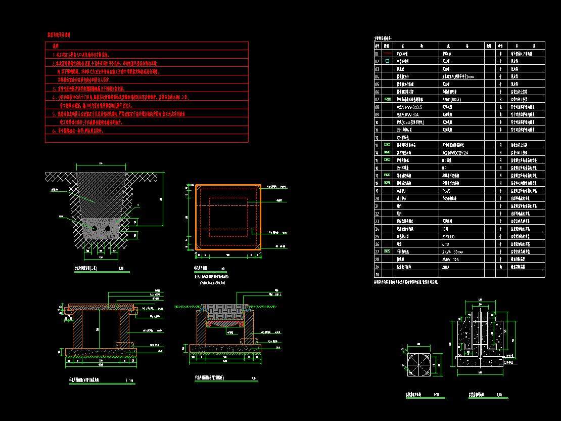Screen dimensions: 561x421
Task: Click the 3 KVA 30min specification text
Action: point(453,251)
